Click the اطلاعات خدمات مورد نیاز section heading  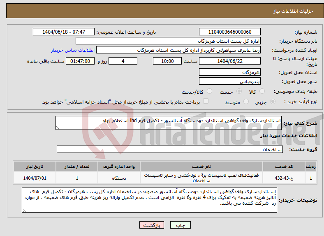289,136
